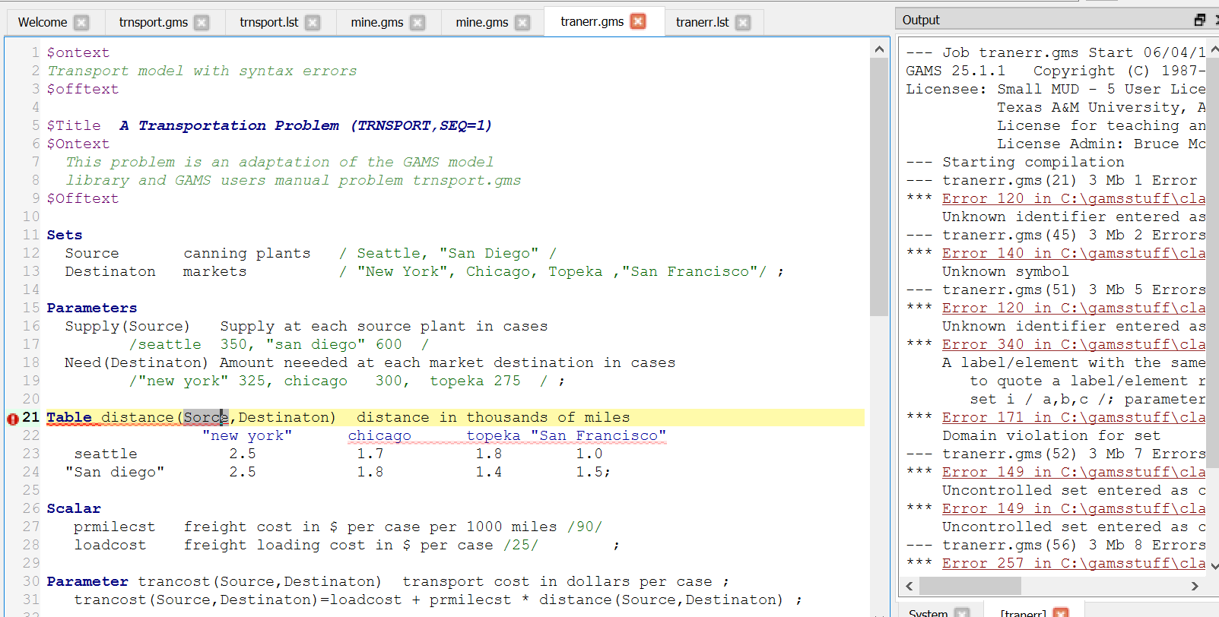Click the red error marker on line 21

[x=12, y=419]
